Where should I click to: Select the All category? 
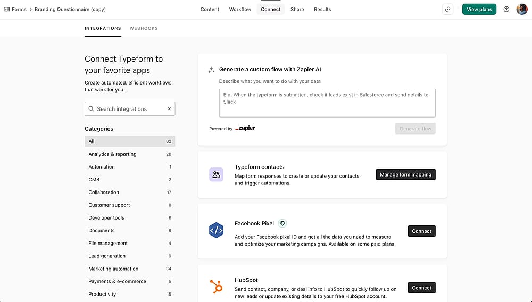click(x=130, y=141)
